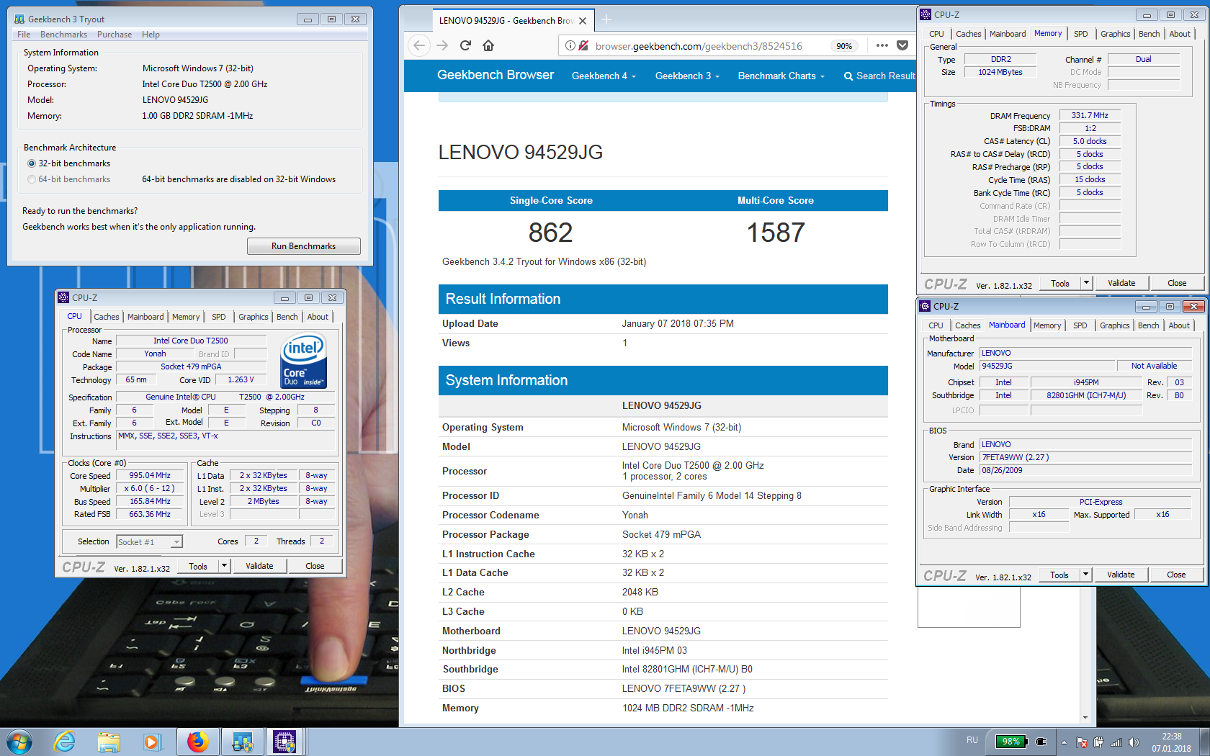
Task: Open Graphics tab in Mainboard CPU-Z window
Action: (1114, 325)
